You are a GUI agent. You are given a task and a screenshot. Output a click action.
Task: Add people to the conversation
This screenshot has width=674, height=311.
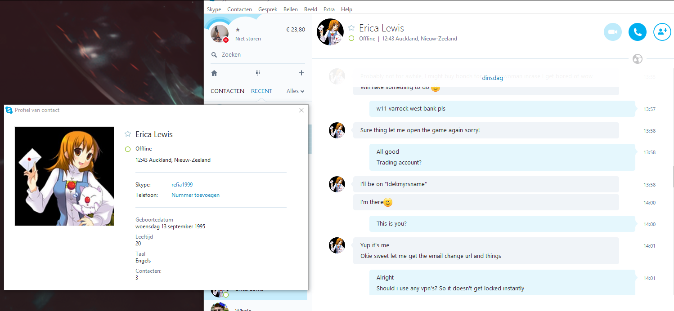coord(662,32)
